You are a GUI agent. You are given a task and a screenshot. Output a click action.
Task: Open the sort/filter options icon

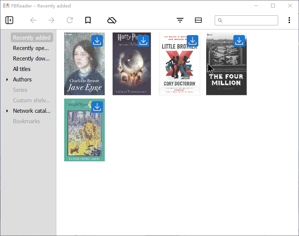click(x=180, y=20)
